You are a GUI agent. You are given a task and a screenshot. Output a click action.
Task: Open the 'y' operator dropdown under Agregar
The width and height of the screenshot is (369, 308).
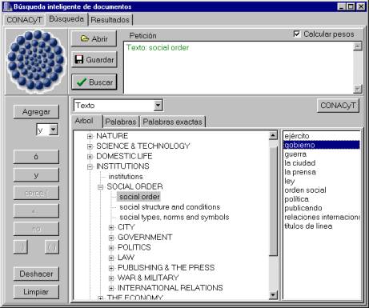pos(54,130)
